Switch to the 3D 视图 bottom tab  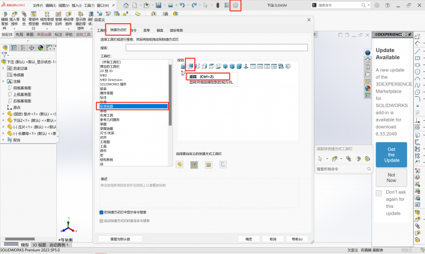click(39, 245)
